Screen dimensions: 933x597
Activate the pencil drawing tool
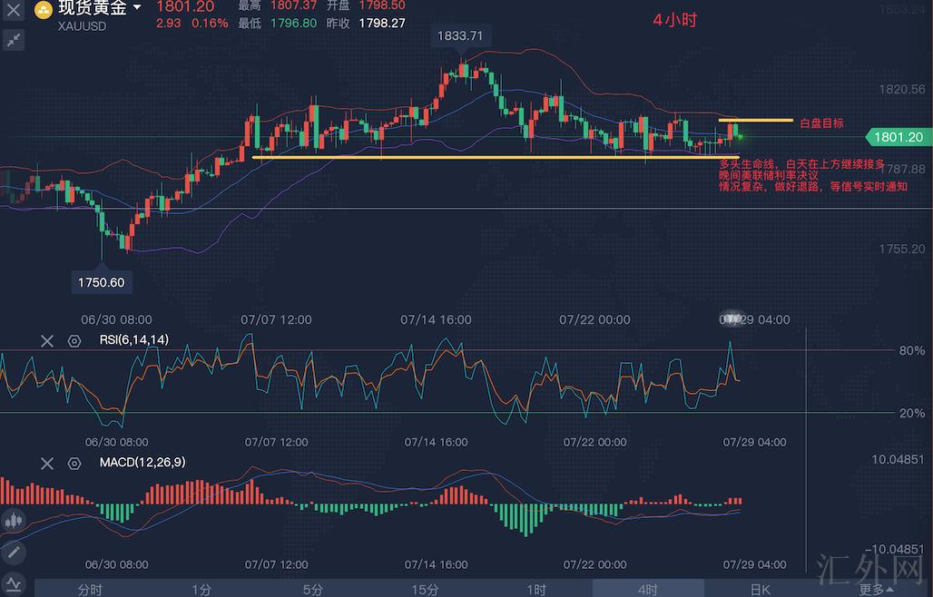pyautogui.click(x=14, y=552)
